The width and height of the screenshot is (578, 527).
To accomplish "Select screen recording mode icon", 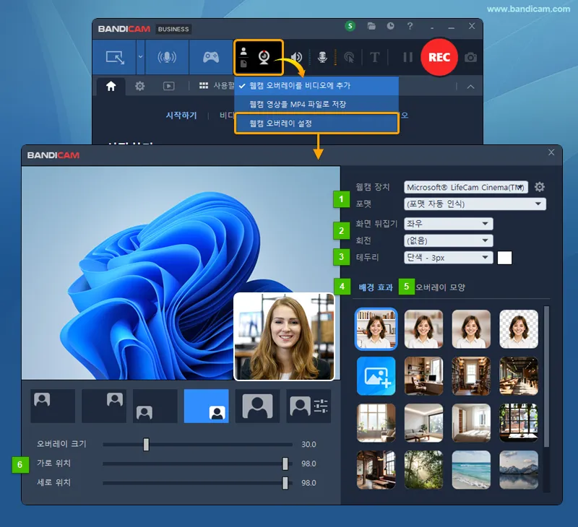I will [x=115, y=57].
